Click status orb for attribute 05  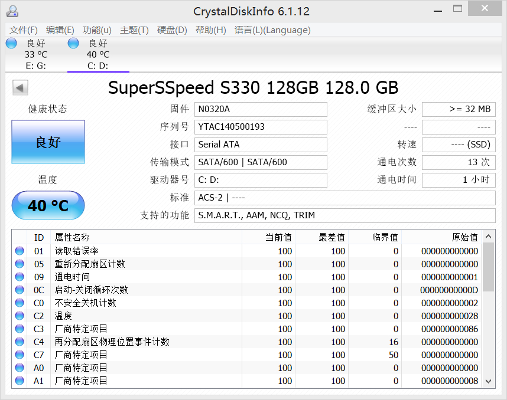[x=19, y=264]
